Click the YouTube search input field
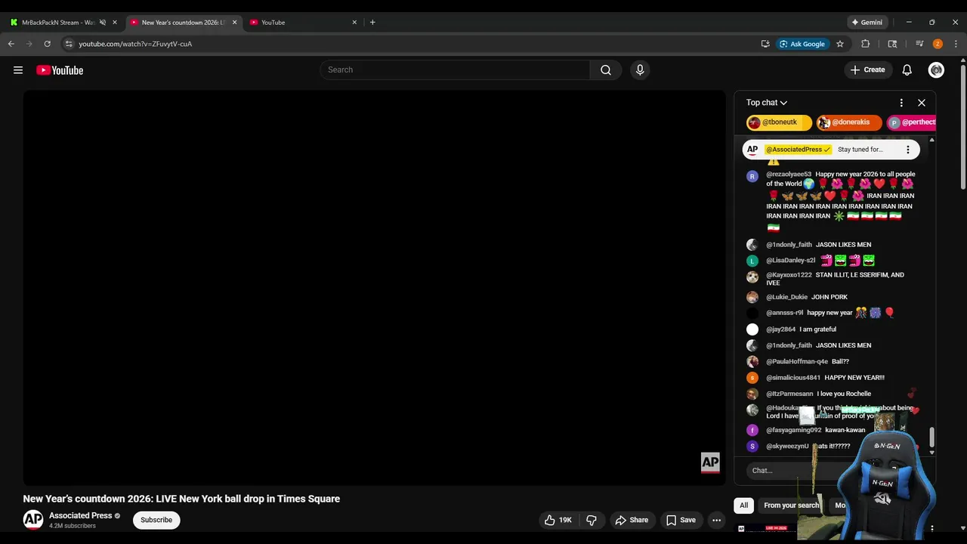967x544 pixels. (455, 70)
